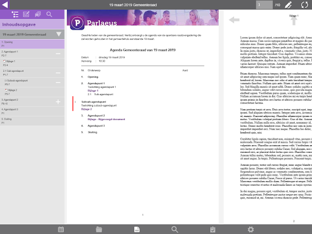The image size is (312, 234).
Task: Collapse the 2.1 Sub-agendapunt item
Action: [x=58, y=73]
